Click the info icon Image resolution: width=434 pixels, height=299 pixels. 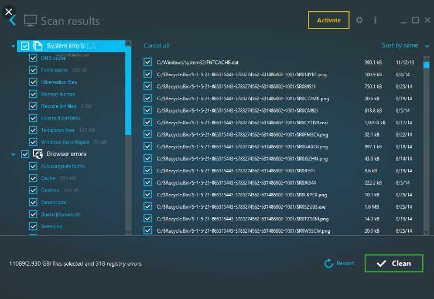(375, 20)
